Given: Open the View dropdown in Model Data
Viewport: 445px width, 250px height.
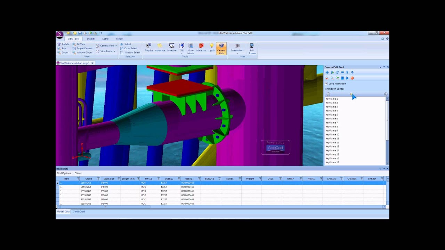Looking at the screenshot, I should click(79, 173).
